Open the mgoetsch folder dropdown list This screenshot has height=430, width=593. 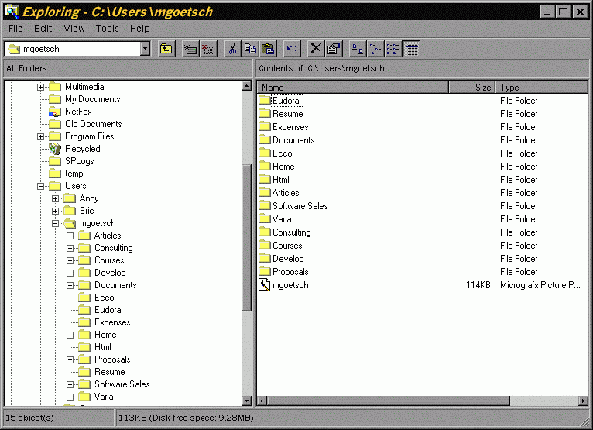(x=145, y=49)
